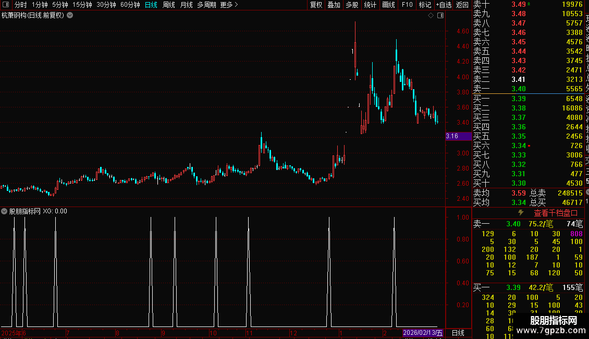The height and width of the screenshot is (339, 589).
Task: Open the 多股 multi-stock view
Action: point(352,5)
